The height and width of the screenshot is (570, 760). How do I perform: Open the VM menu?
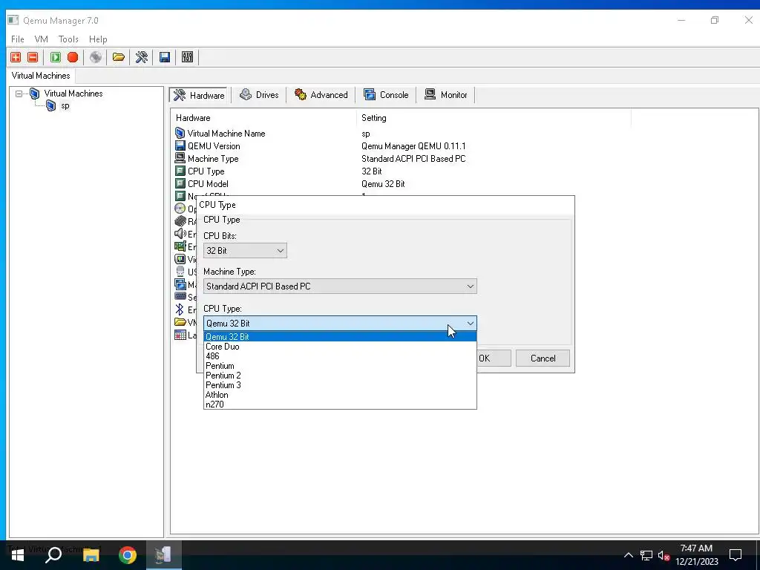point(42,39)
